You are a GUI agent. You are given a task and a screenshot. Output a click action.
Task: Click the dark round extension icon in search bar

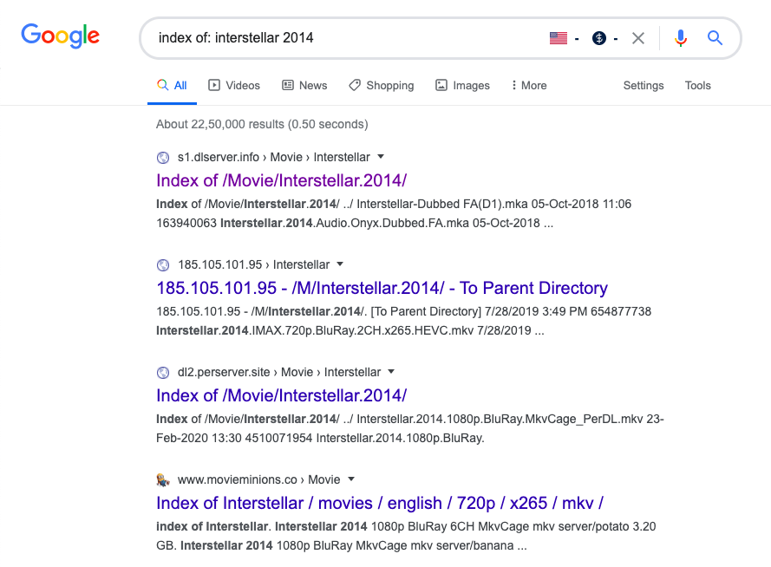tap(599, 38)
